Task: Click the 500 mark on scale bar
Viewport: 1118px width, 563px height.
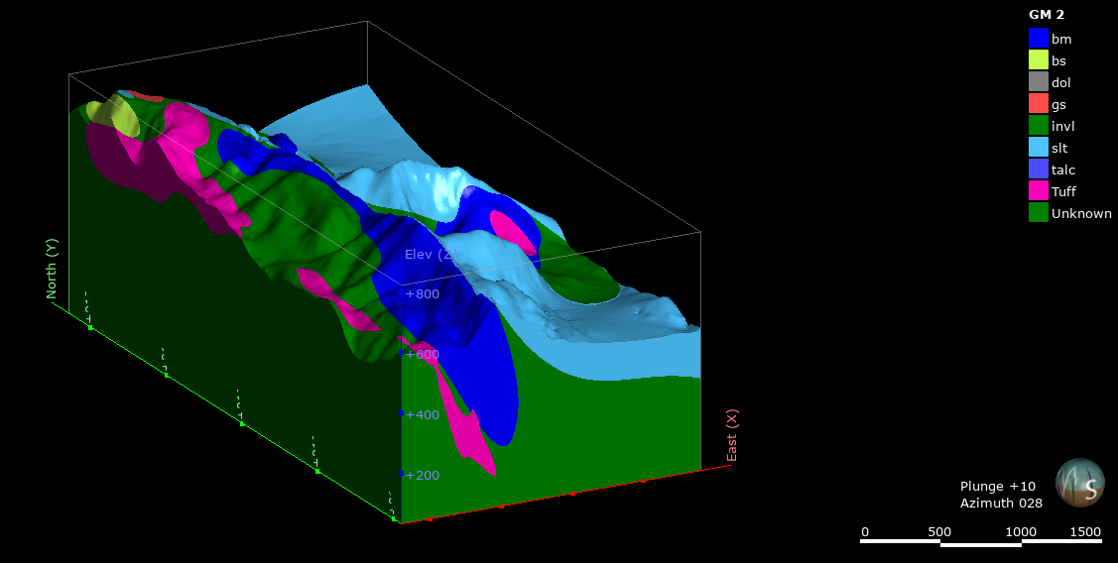Action: tap(940, 532)
